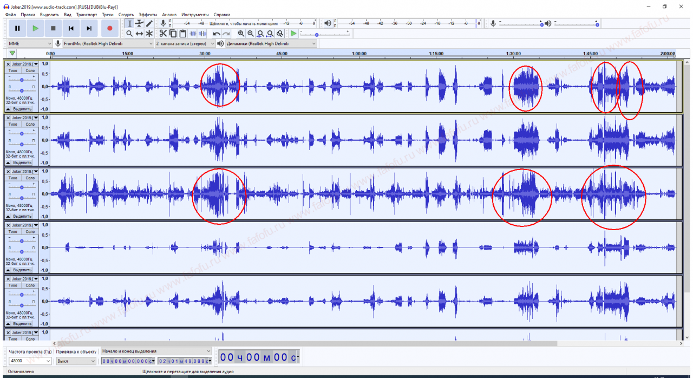Click the Cut scissors icon
The image size is (693, 378).
click(x=164, y=34)
